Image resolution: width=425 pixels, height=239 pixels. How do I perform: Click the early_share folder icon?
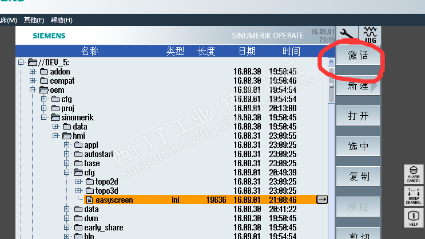pyautogui.click(x=78, y=228)
